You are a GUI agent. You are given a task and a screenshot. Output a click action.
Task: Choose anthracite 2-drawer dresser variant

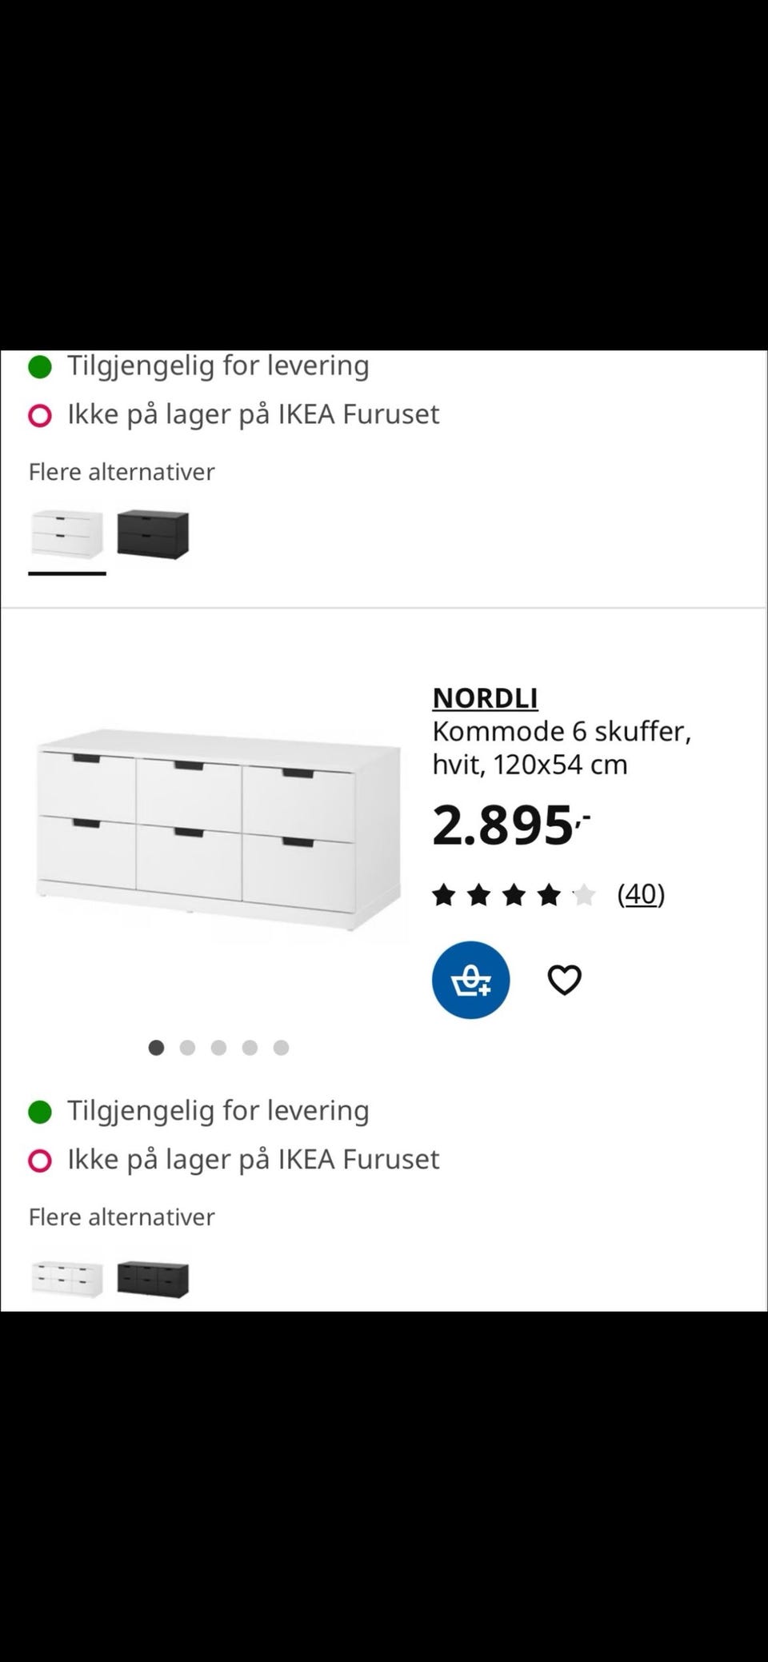(153, 533)
